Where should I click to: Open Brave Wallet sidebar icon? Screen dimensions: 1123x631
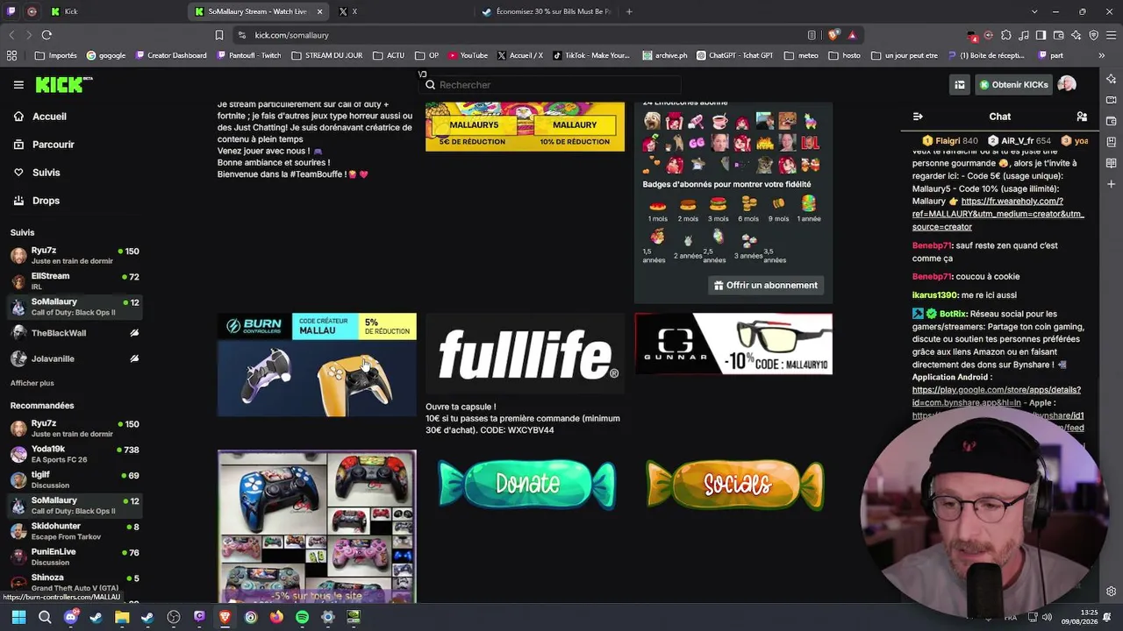[x=1112, y=120]
